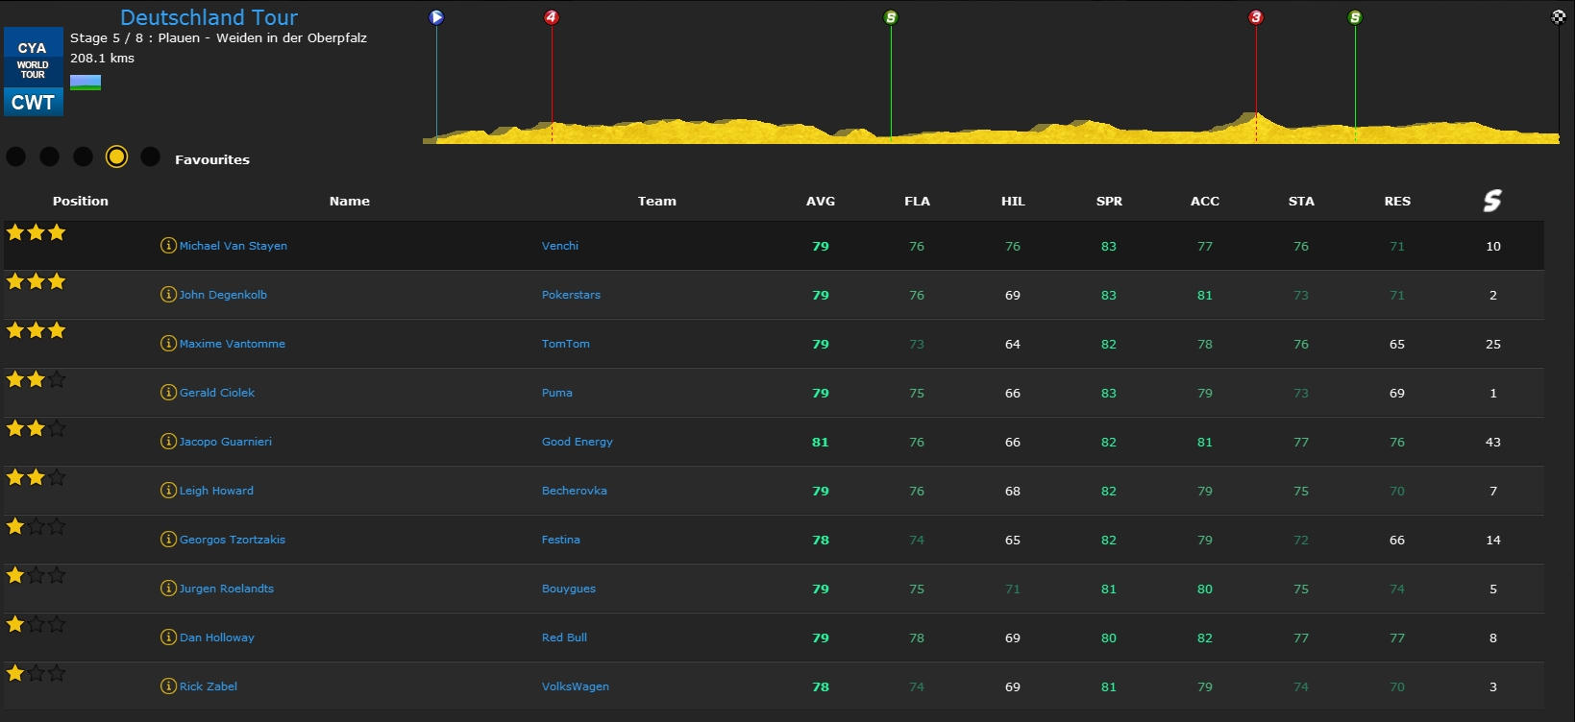This screenshot has height=722, width=1575.
Task: Open info icon for Michael Van Stayen
Action: [168, 246]
